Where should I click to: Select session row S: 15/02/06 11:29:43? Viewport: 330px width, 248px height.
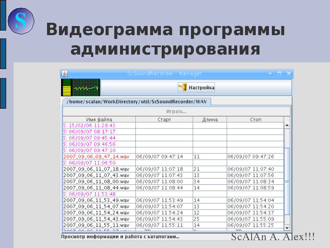point(89,125)
